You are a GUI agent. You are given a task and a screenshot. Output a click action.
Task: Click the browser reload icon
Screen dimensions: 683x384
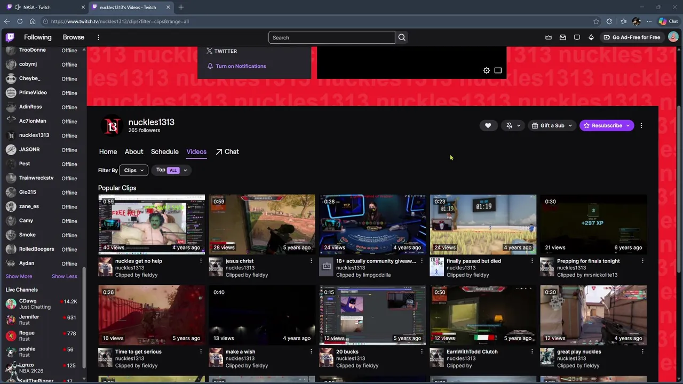(20, 21)
